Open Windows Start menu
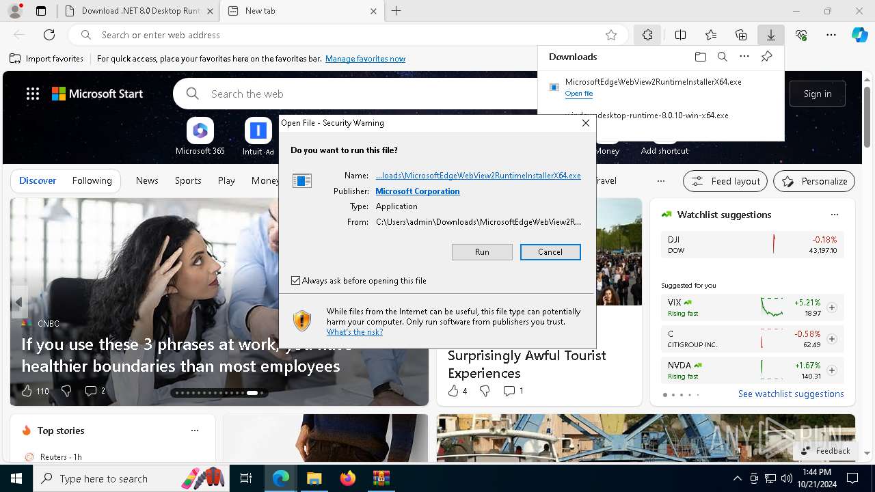The width and height of the screenshot is (875, 492). (x=16, y=478)
